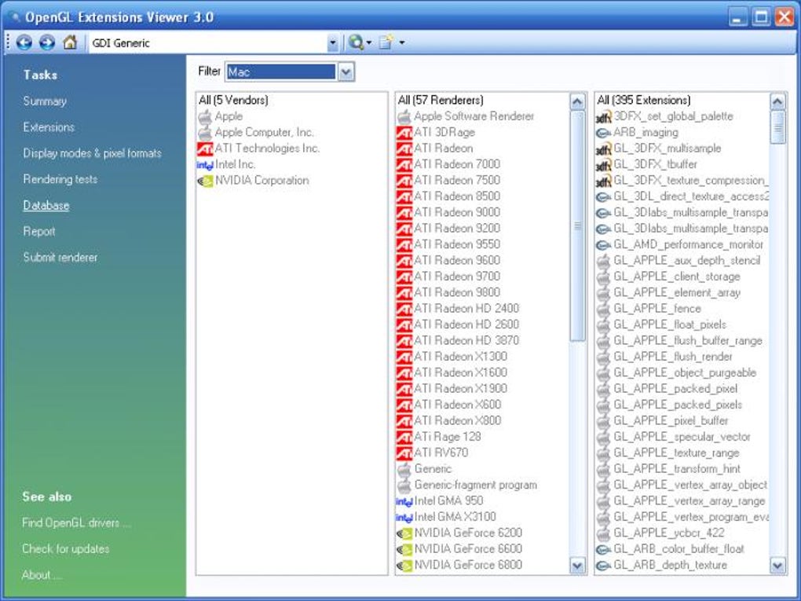Open the dropdown arrow beside notepad icon

pos(401,43)
